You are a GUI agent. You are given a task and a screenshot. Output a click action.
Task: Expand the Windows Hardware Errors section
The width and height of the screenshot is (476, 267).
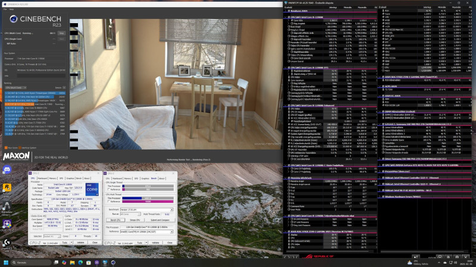coord(380,197)
